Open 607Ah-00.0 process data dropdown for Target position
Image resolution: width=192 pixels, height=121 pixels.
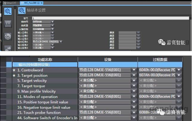tap(179, 75)
